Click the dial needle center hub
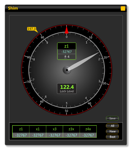The height and width of the screenshot is (152, 134). 67,70
